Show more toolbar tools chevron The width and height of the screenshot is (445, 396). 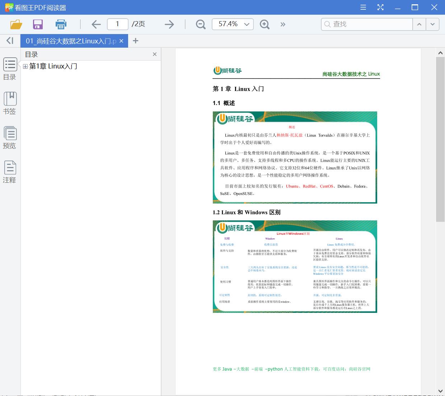click(283, 24)
